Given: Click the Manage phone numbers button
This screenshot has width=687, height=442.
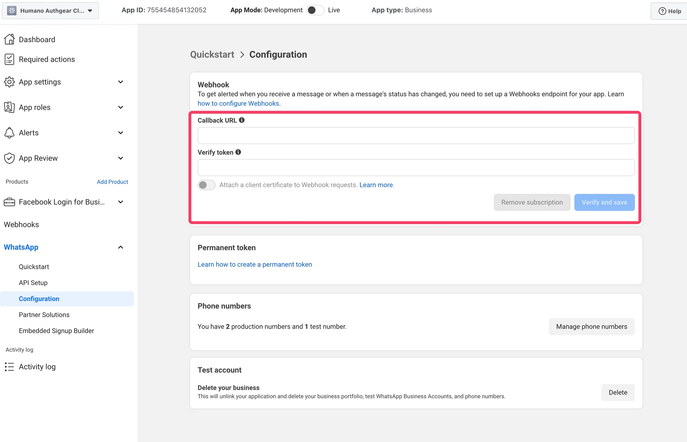Looking at the screenshot, I should pyautogui.click(x=591, y=326).
